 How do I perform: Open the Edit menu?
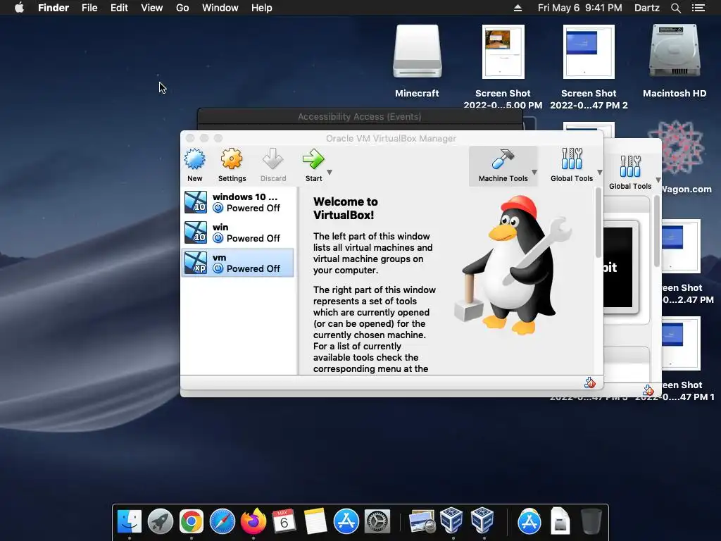click(119, 8)
